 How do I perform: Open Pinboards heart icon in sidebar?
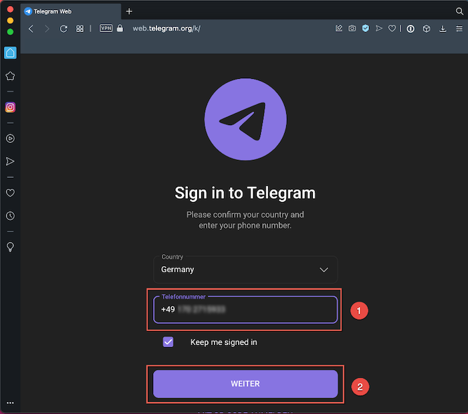10,193
